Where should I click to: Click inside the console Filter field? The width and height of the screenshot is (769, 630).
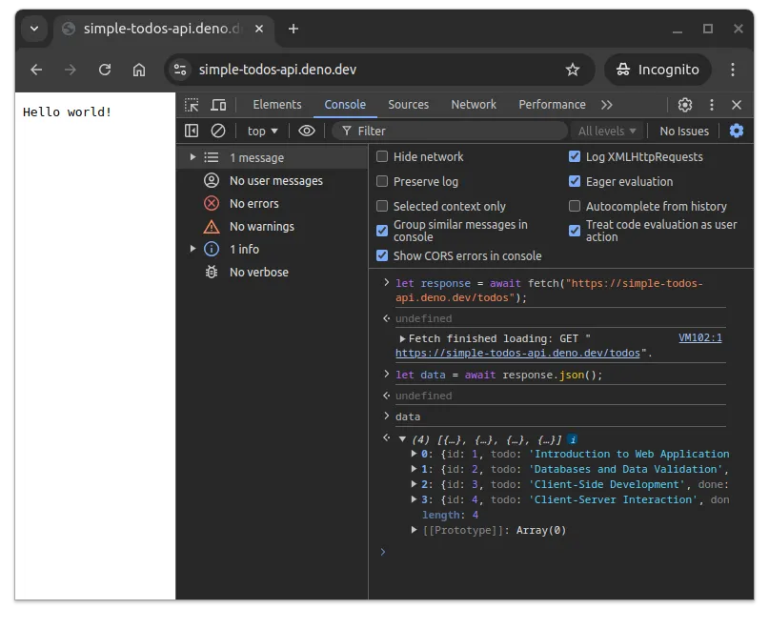[429, 131]
